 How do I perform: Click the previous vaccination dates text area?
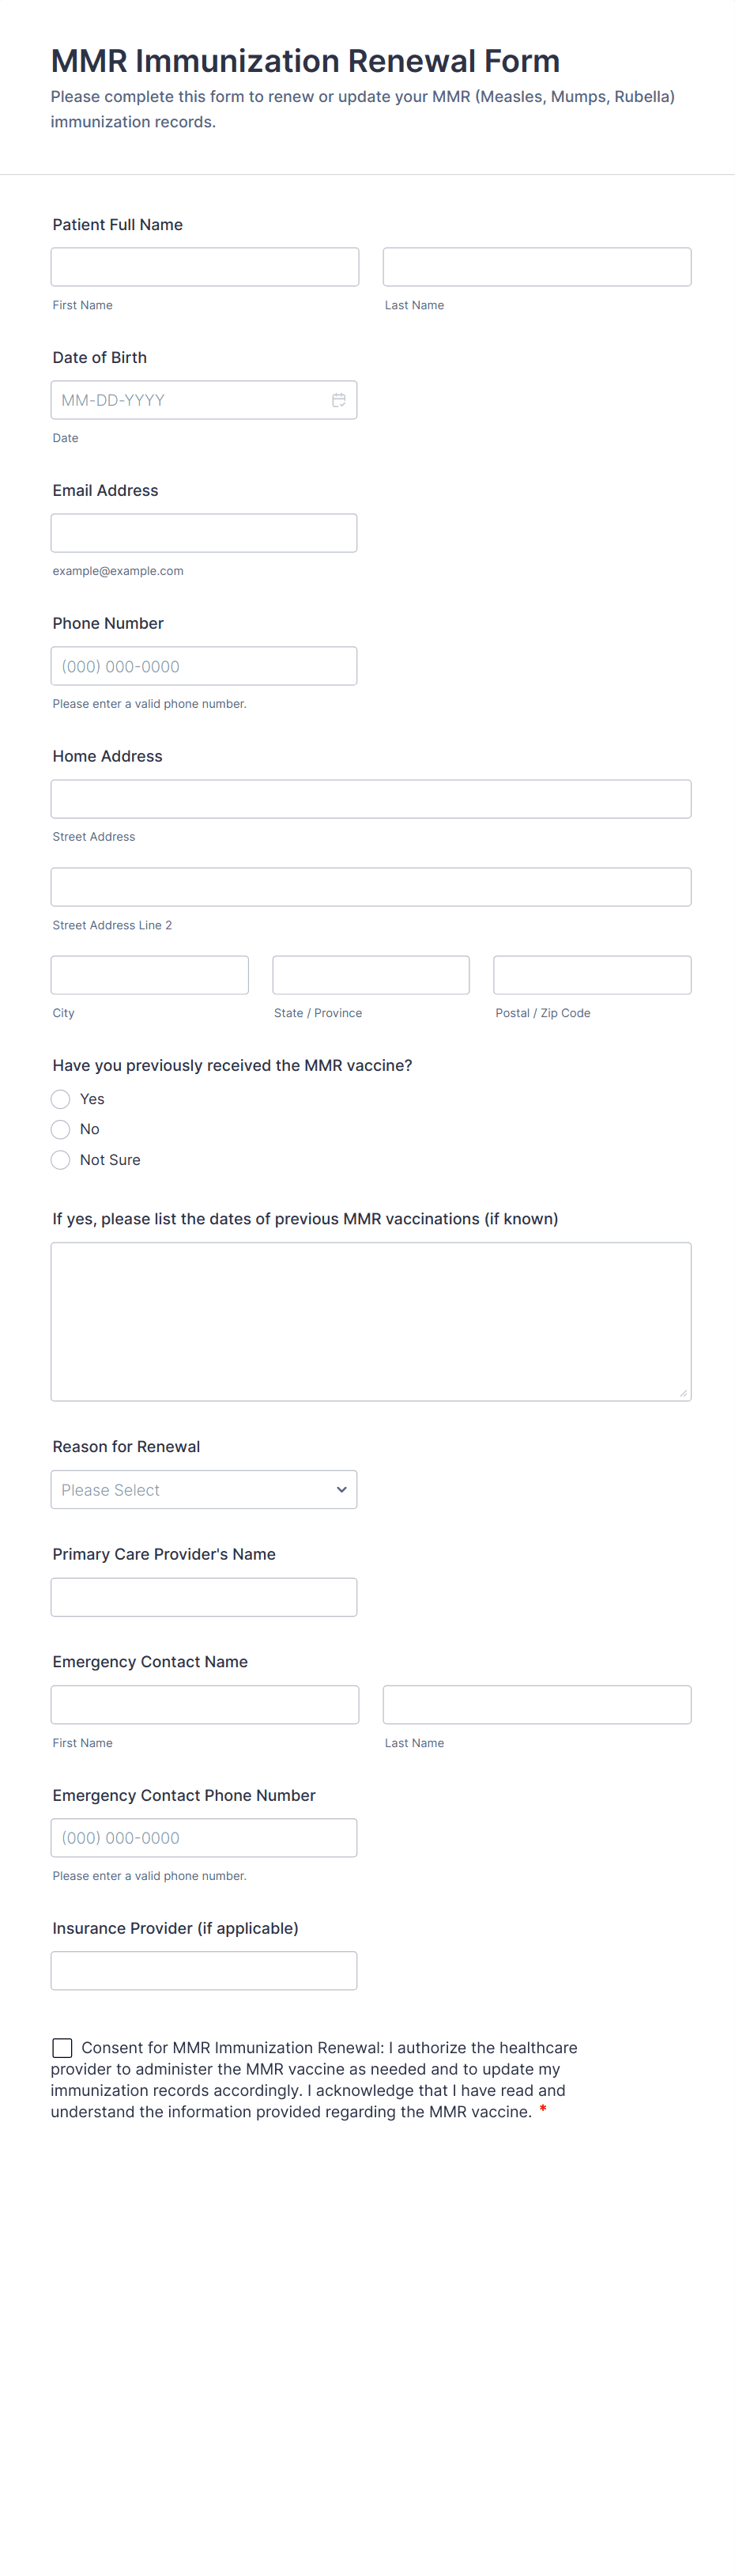tap(371, 1321)
